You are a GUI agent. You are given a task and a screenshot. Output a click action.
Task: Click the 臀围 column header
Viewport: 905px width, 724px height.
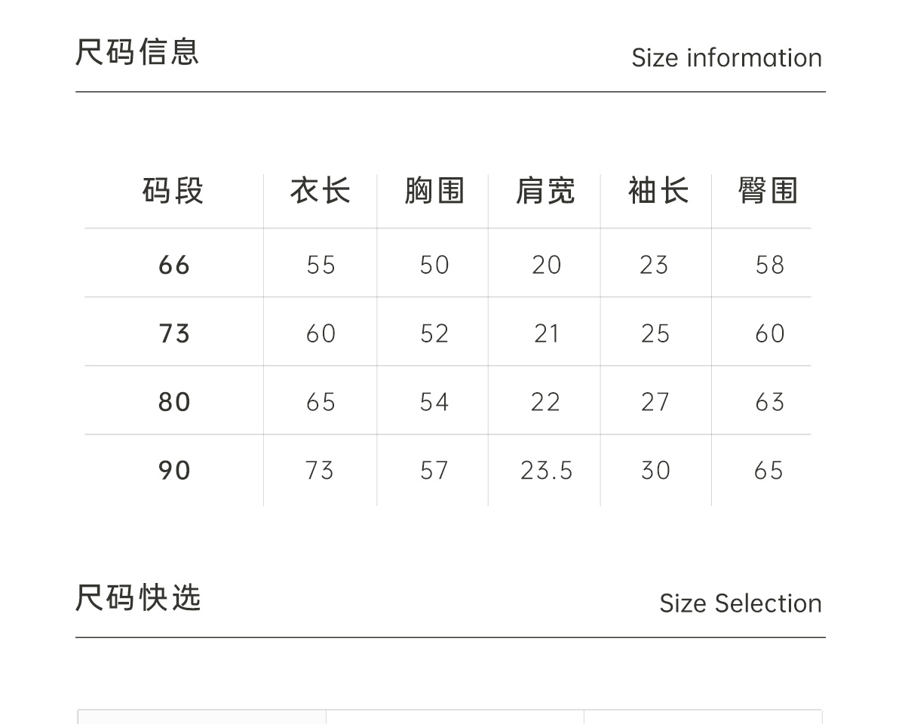(768, 191)
